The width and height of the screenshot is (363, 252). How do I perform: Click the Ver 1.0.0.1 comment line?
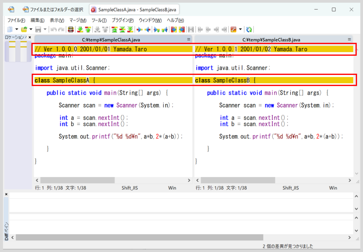click(x=274, y=49)
